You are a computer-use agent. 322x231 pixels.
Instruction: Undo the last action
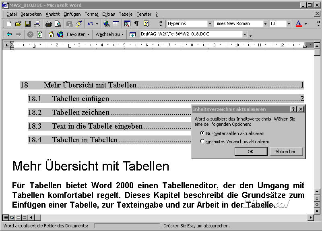(x=90, y=24)
